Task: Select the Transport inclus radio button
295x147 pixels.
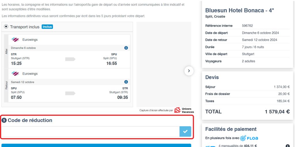Action: (x=6, y=27)
